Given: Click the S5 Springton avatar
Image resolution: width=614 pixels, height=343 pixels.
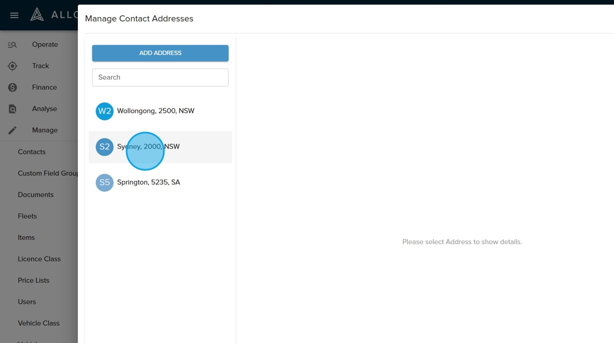Looking at the screenshot, I should (x=105, y=182).
